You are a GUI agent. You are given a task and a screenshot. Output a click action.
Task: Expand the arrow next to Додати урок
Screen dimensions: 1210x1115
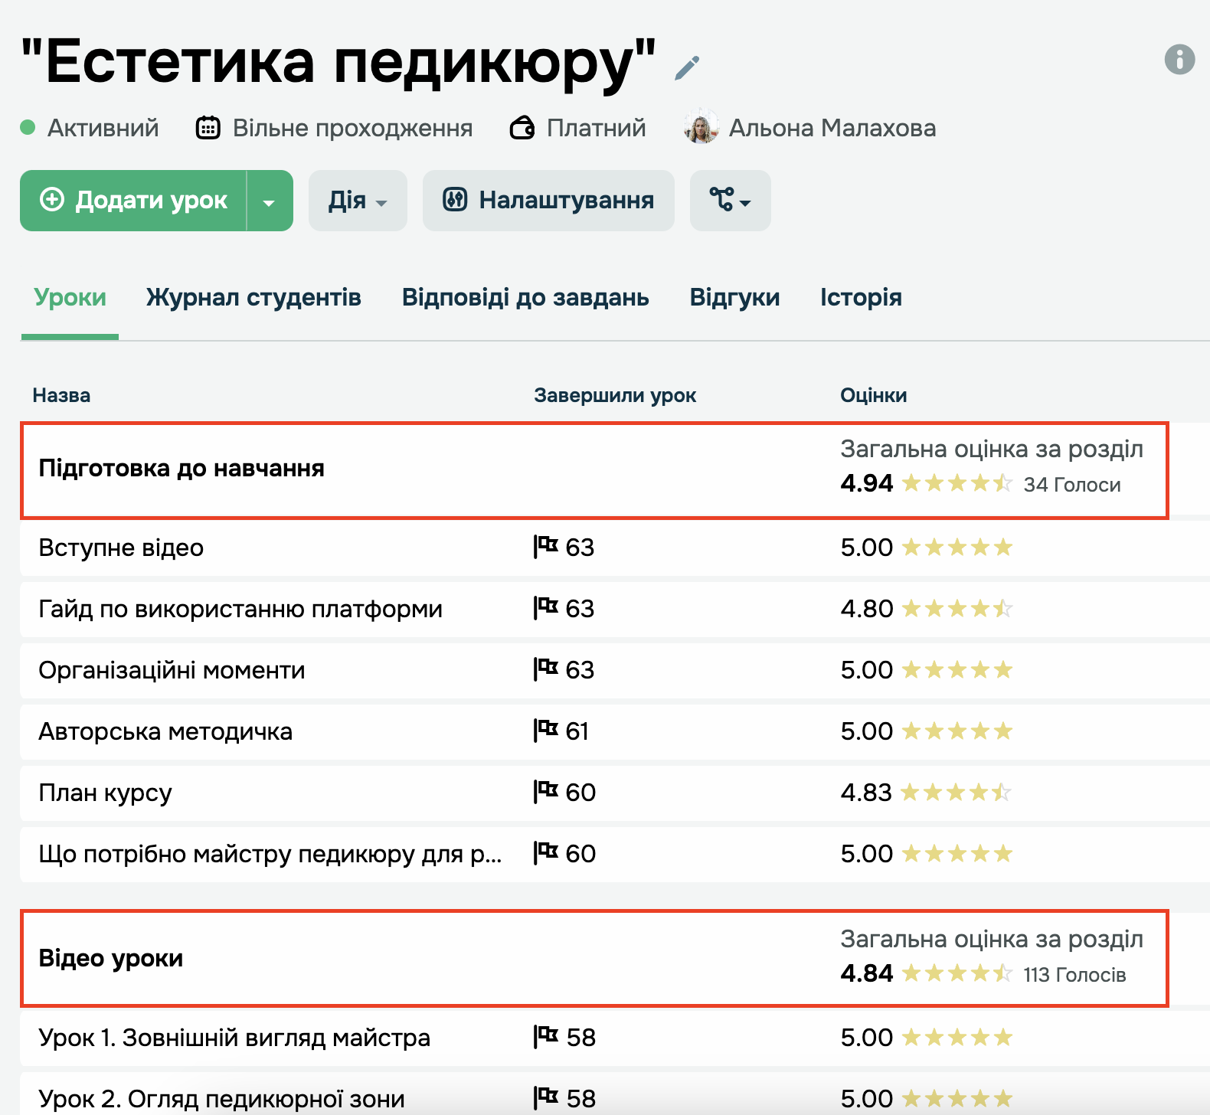(x=269, y=201)
